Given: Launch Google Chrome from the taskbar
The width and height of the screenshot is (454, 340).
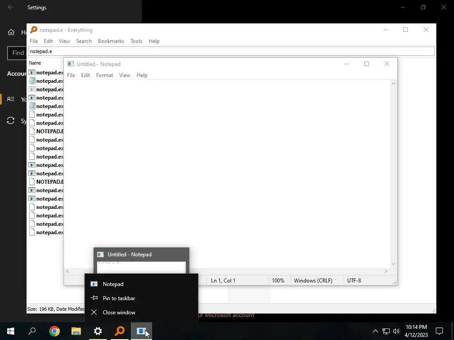Looking at the screenshot, I should [55, 331].
